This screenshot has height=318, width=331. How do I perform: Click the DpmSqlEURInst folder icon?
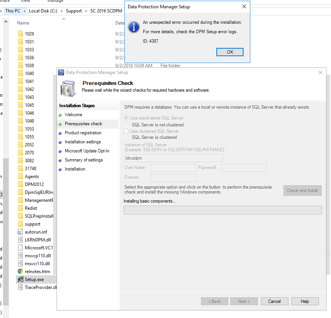pos(20,192)
